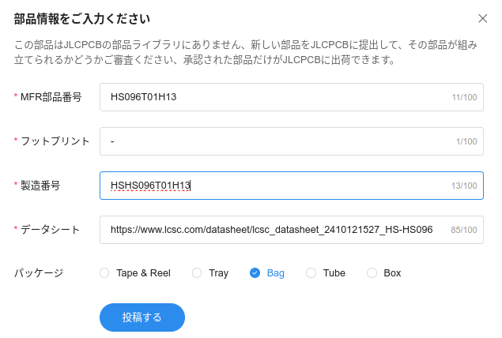Click the 13/100 counter in 製造番号 field
Viewport: 502px width, 338px height.
[464, 186]
